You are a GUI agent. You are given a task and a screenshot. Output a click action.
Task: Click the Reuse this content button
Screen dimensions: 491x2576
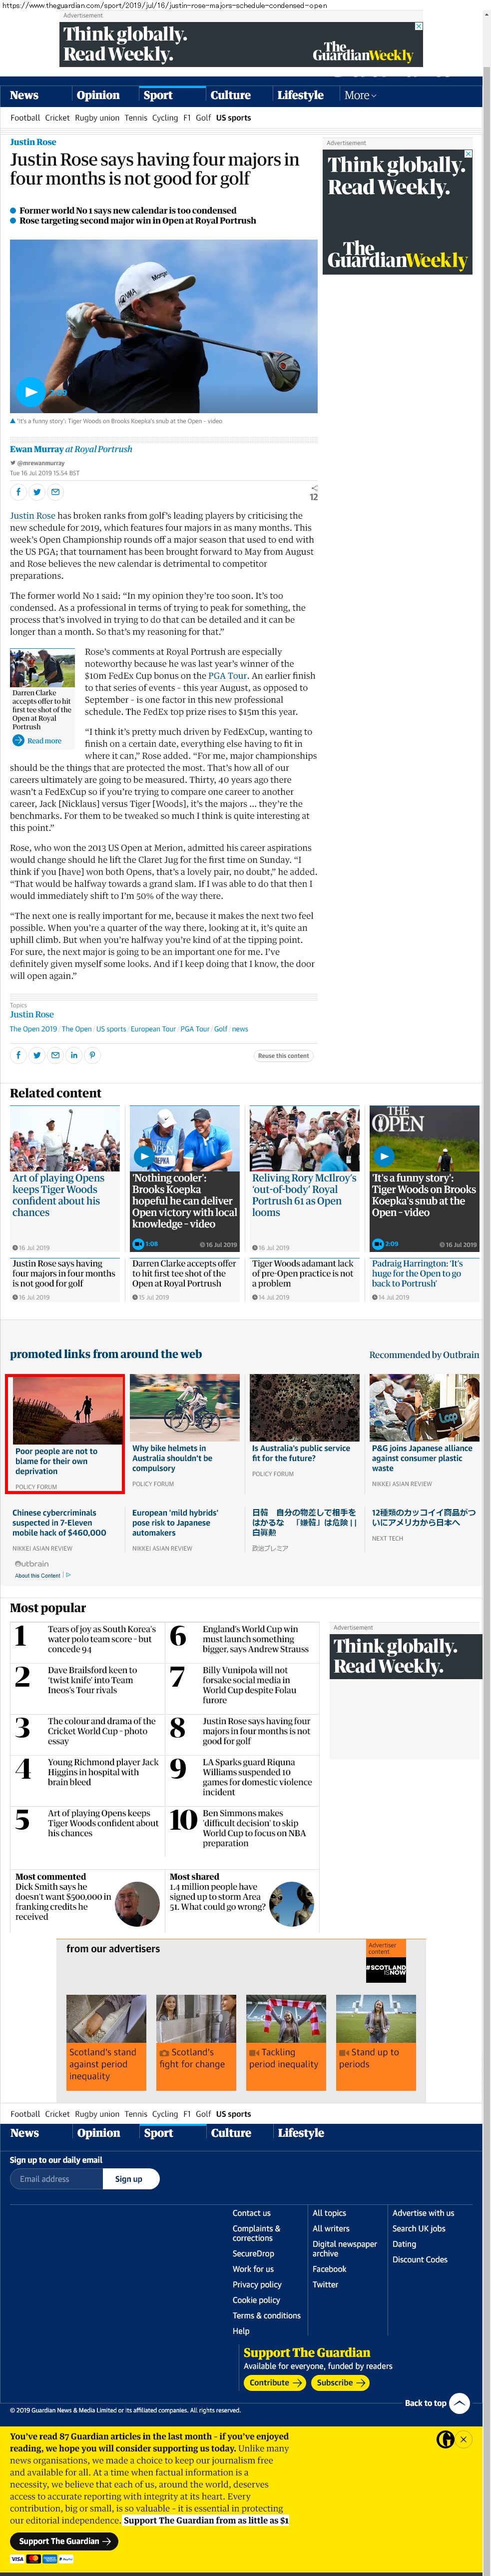[283, 1056]
